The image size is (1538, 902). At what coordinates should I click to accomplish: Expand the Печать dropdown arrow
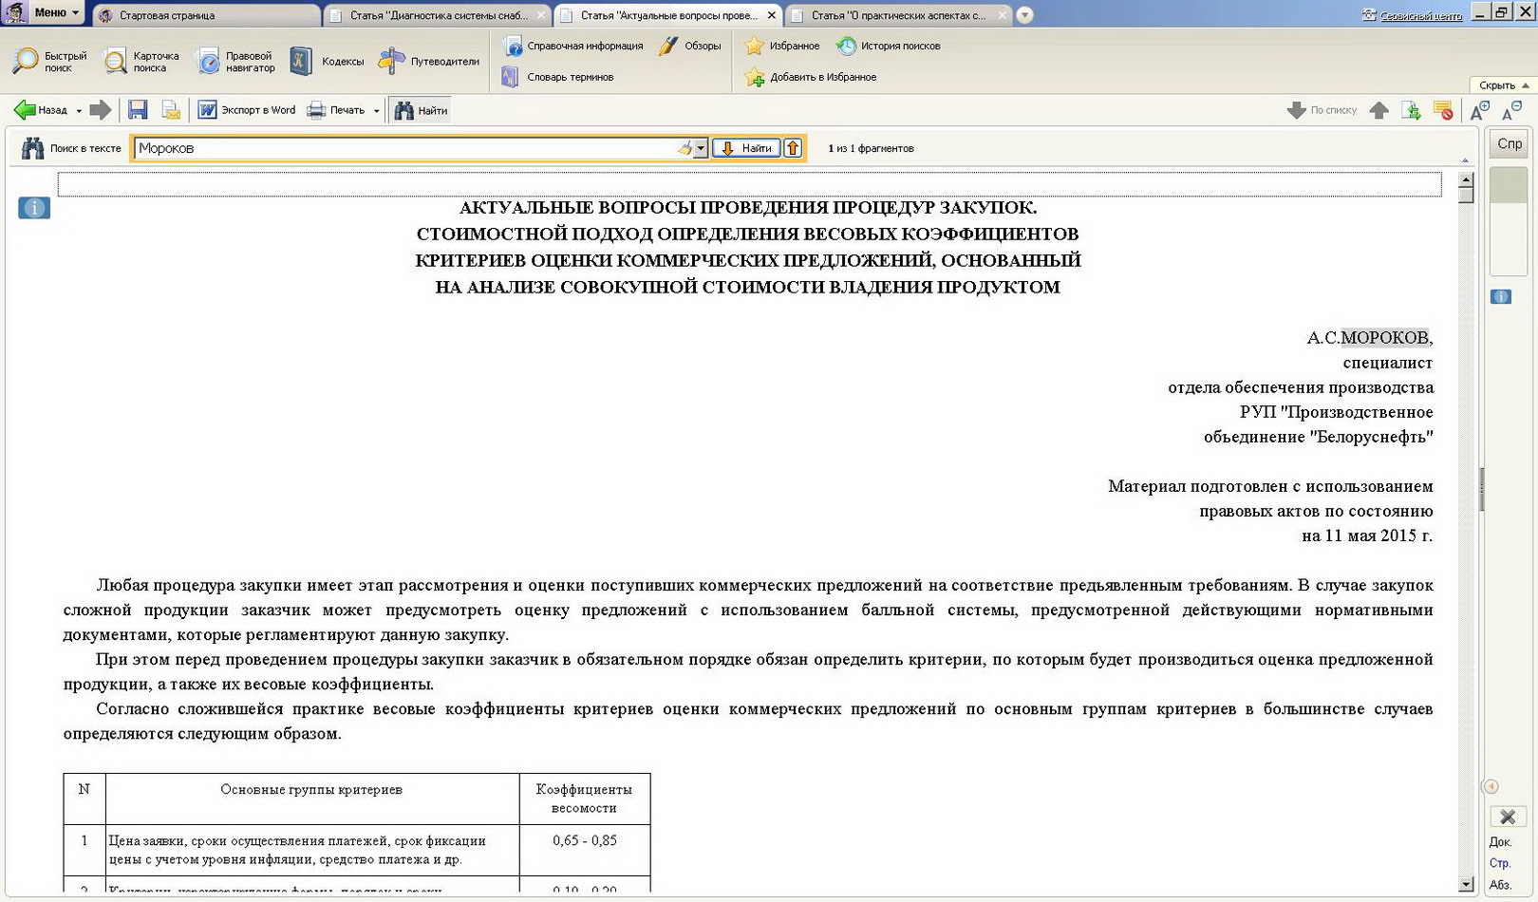pos(376,111)
